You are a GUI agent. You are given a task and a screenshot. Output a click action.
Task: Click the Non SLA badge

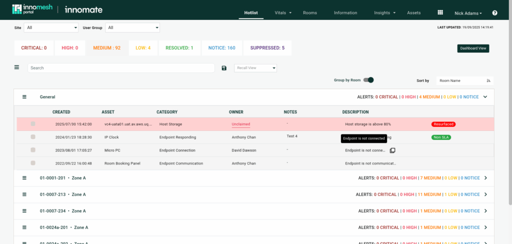pos(441,137)
